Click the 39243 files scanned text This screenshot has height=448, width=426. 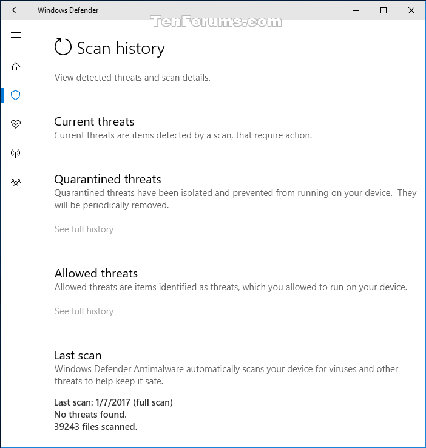click(96, 427)
